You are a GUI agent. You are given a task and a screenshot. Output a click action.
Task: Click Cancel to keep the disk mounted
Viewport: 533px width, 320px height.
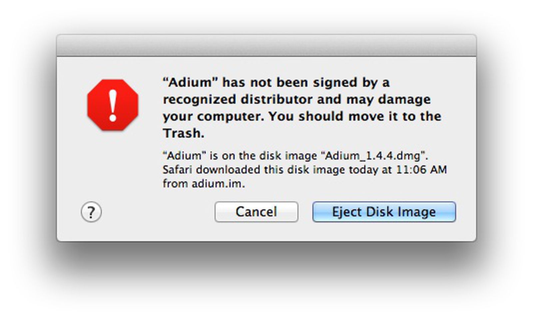click(256, 212)
